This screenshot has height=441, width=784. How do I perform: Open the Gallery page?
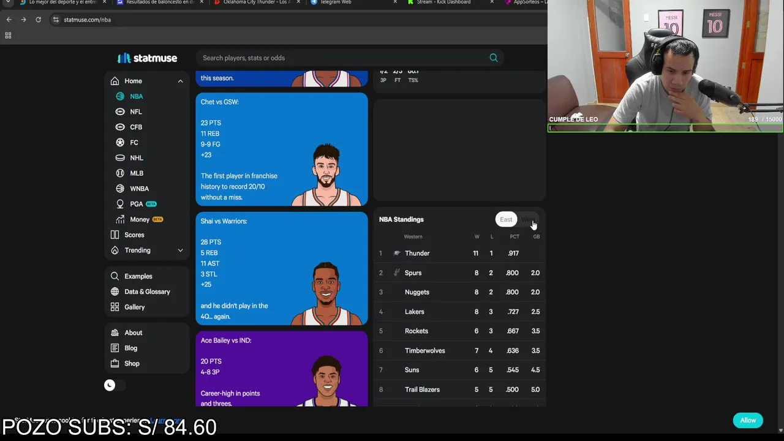[134, 307]
